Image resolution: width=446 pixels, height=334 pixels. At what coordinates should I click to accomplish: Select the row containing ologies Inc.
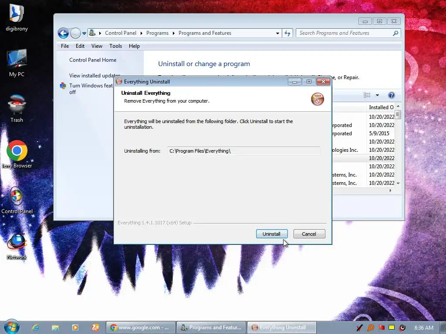coord(363,150)
